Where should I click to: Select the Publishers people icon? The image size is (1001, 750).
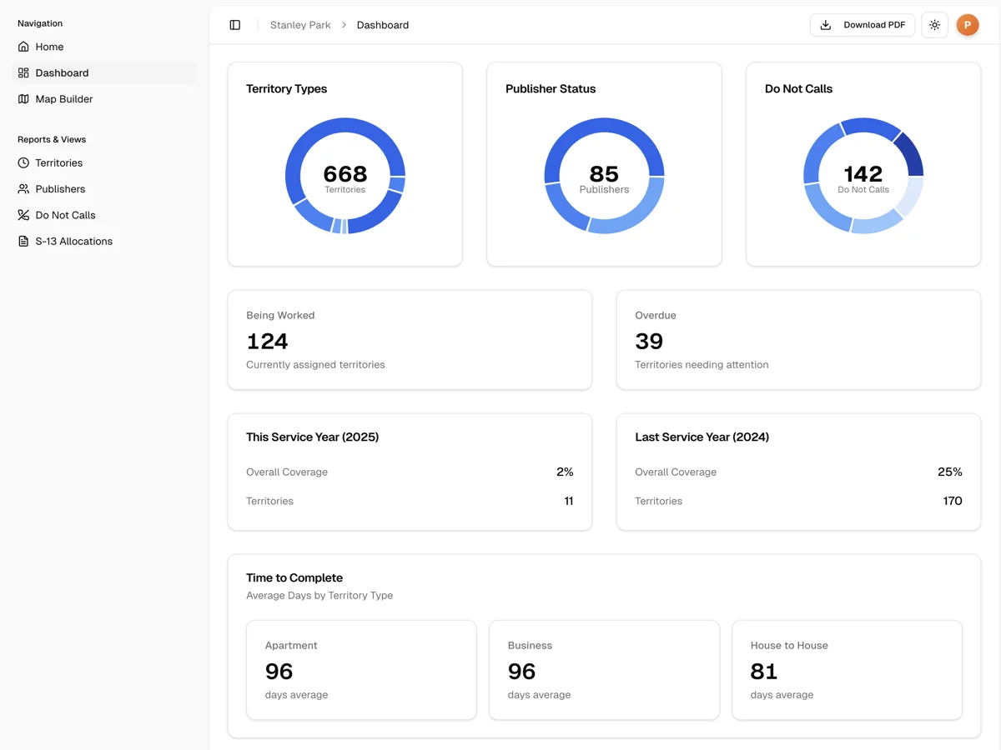(x=23, y=188)
